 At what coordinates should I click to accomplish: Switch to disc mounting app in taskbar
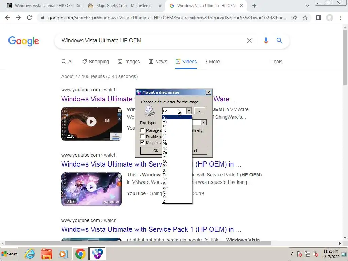point(98,254)
